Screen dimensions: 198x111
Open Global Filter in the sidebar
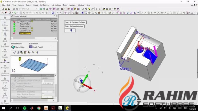click(x=5, y=61)
